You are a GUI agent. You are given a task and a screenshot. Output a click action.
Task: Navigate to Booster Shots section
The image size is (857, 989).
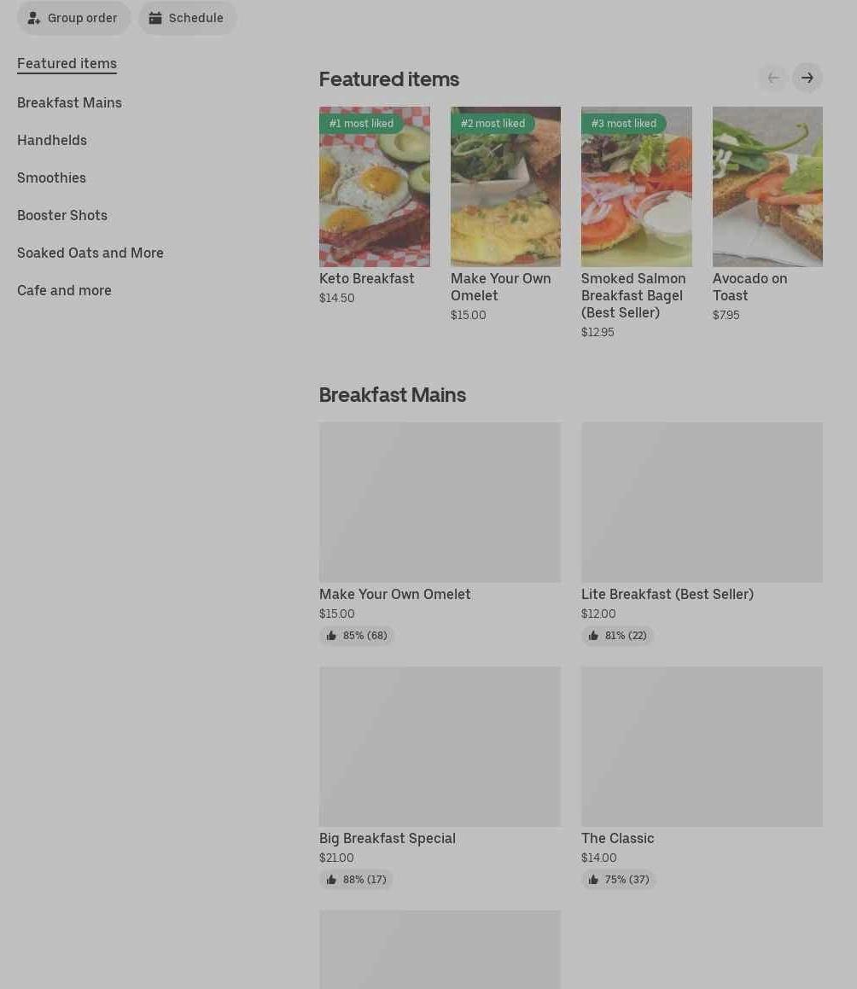click(x=61, y=216)
